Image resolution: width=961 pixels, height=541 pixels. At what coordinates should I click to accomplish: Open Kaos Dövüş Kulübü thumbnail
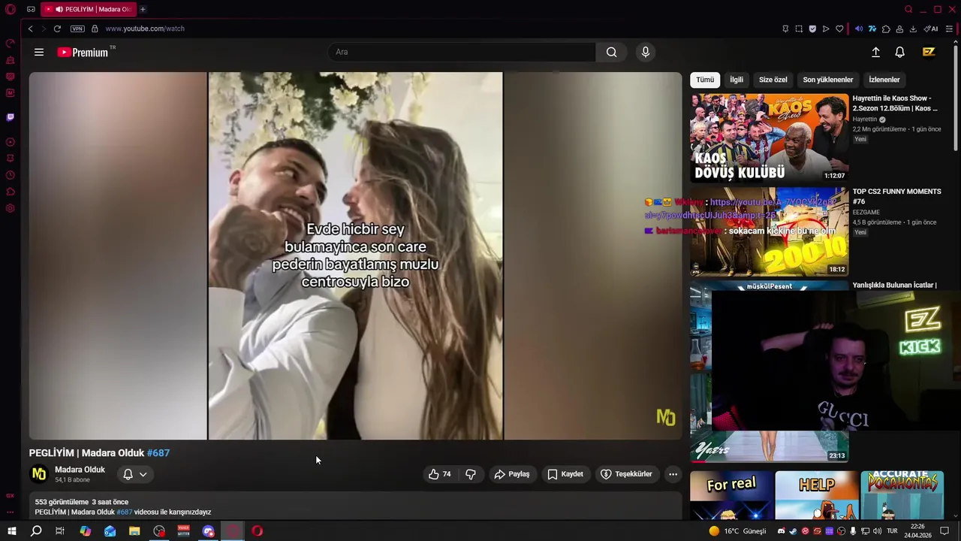coord(770,138)
